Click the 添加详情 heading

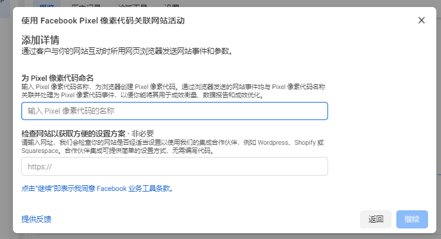pyautogui.click(x=41, y=40)
